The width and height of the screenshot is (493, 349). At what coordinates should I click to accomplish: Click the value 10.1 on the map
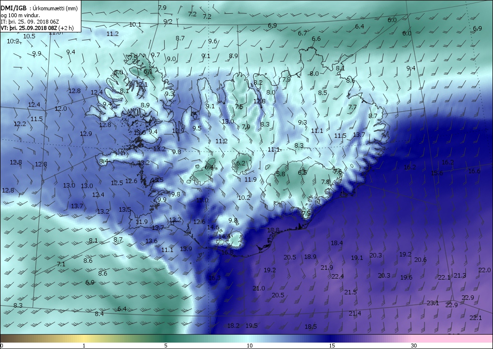click(135, 24)
